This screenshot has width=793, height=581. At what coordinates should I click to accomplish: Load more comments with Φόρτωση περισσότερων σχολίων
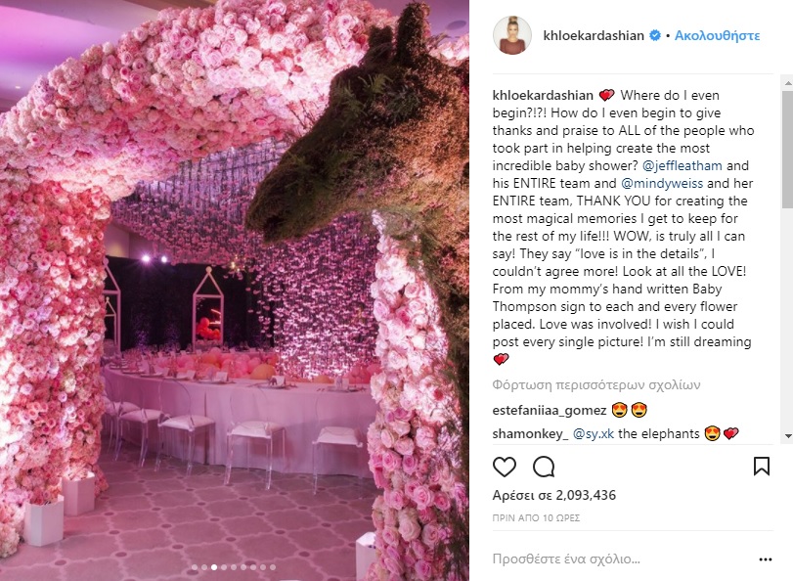596,385
